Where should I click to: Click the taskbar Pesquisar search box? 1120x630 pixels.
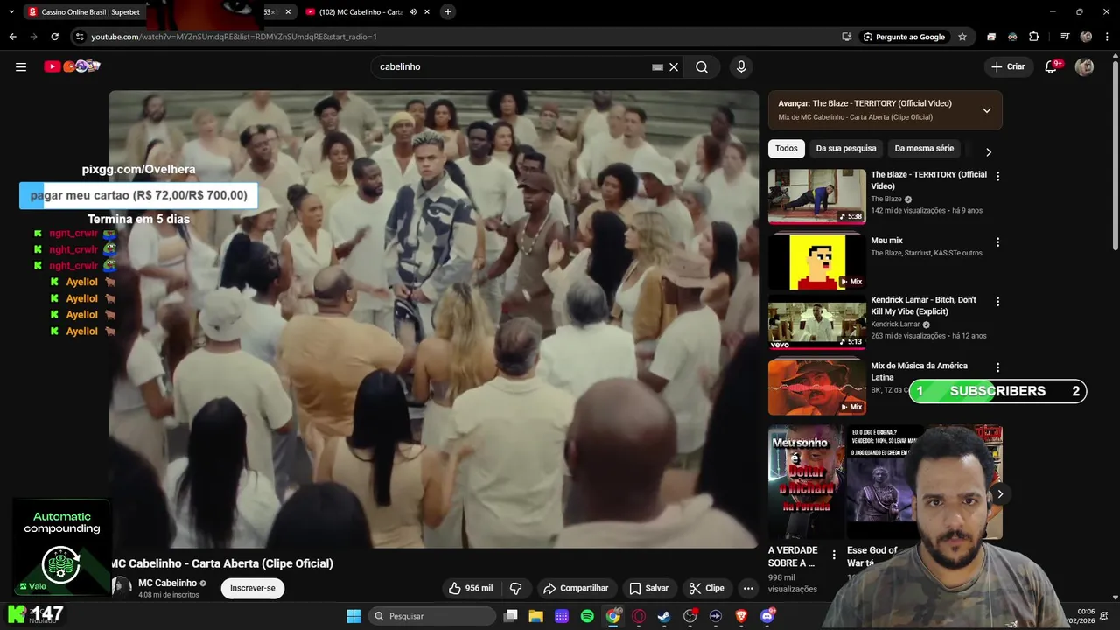(x=432, y=616)
